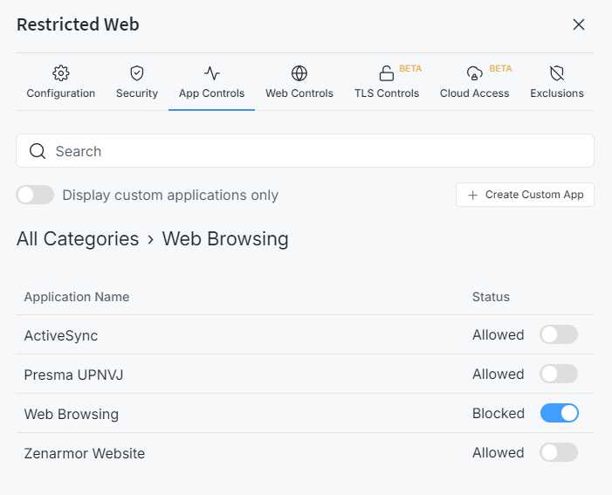612x495 pixels.
Task: Open the Configuration tab label
Action: tap(61, 93)
